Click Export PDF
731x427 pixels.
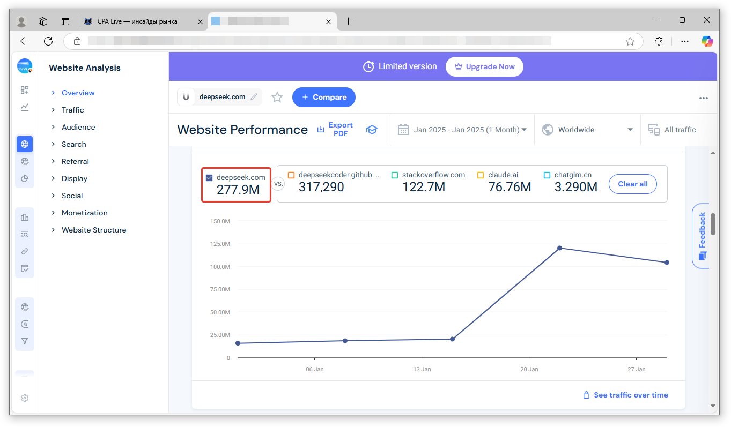pyautogui.click(x=335, y=129)
